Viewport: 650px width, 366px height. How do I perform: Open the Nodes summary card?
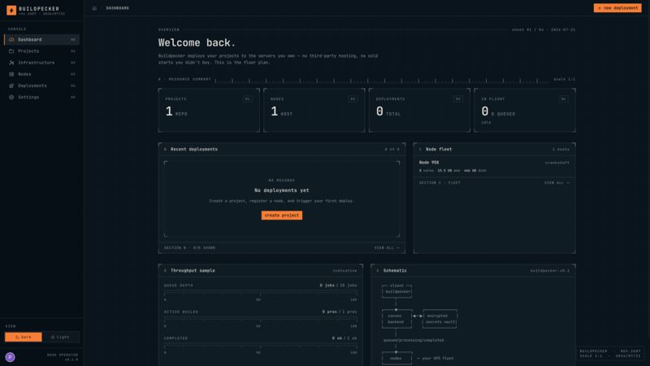pyautogui.click(x=314, y=110)
